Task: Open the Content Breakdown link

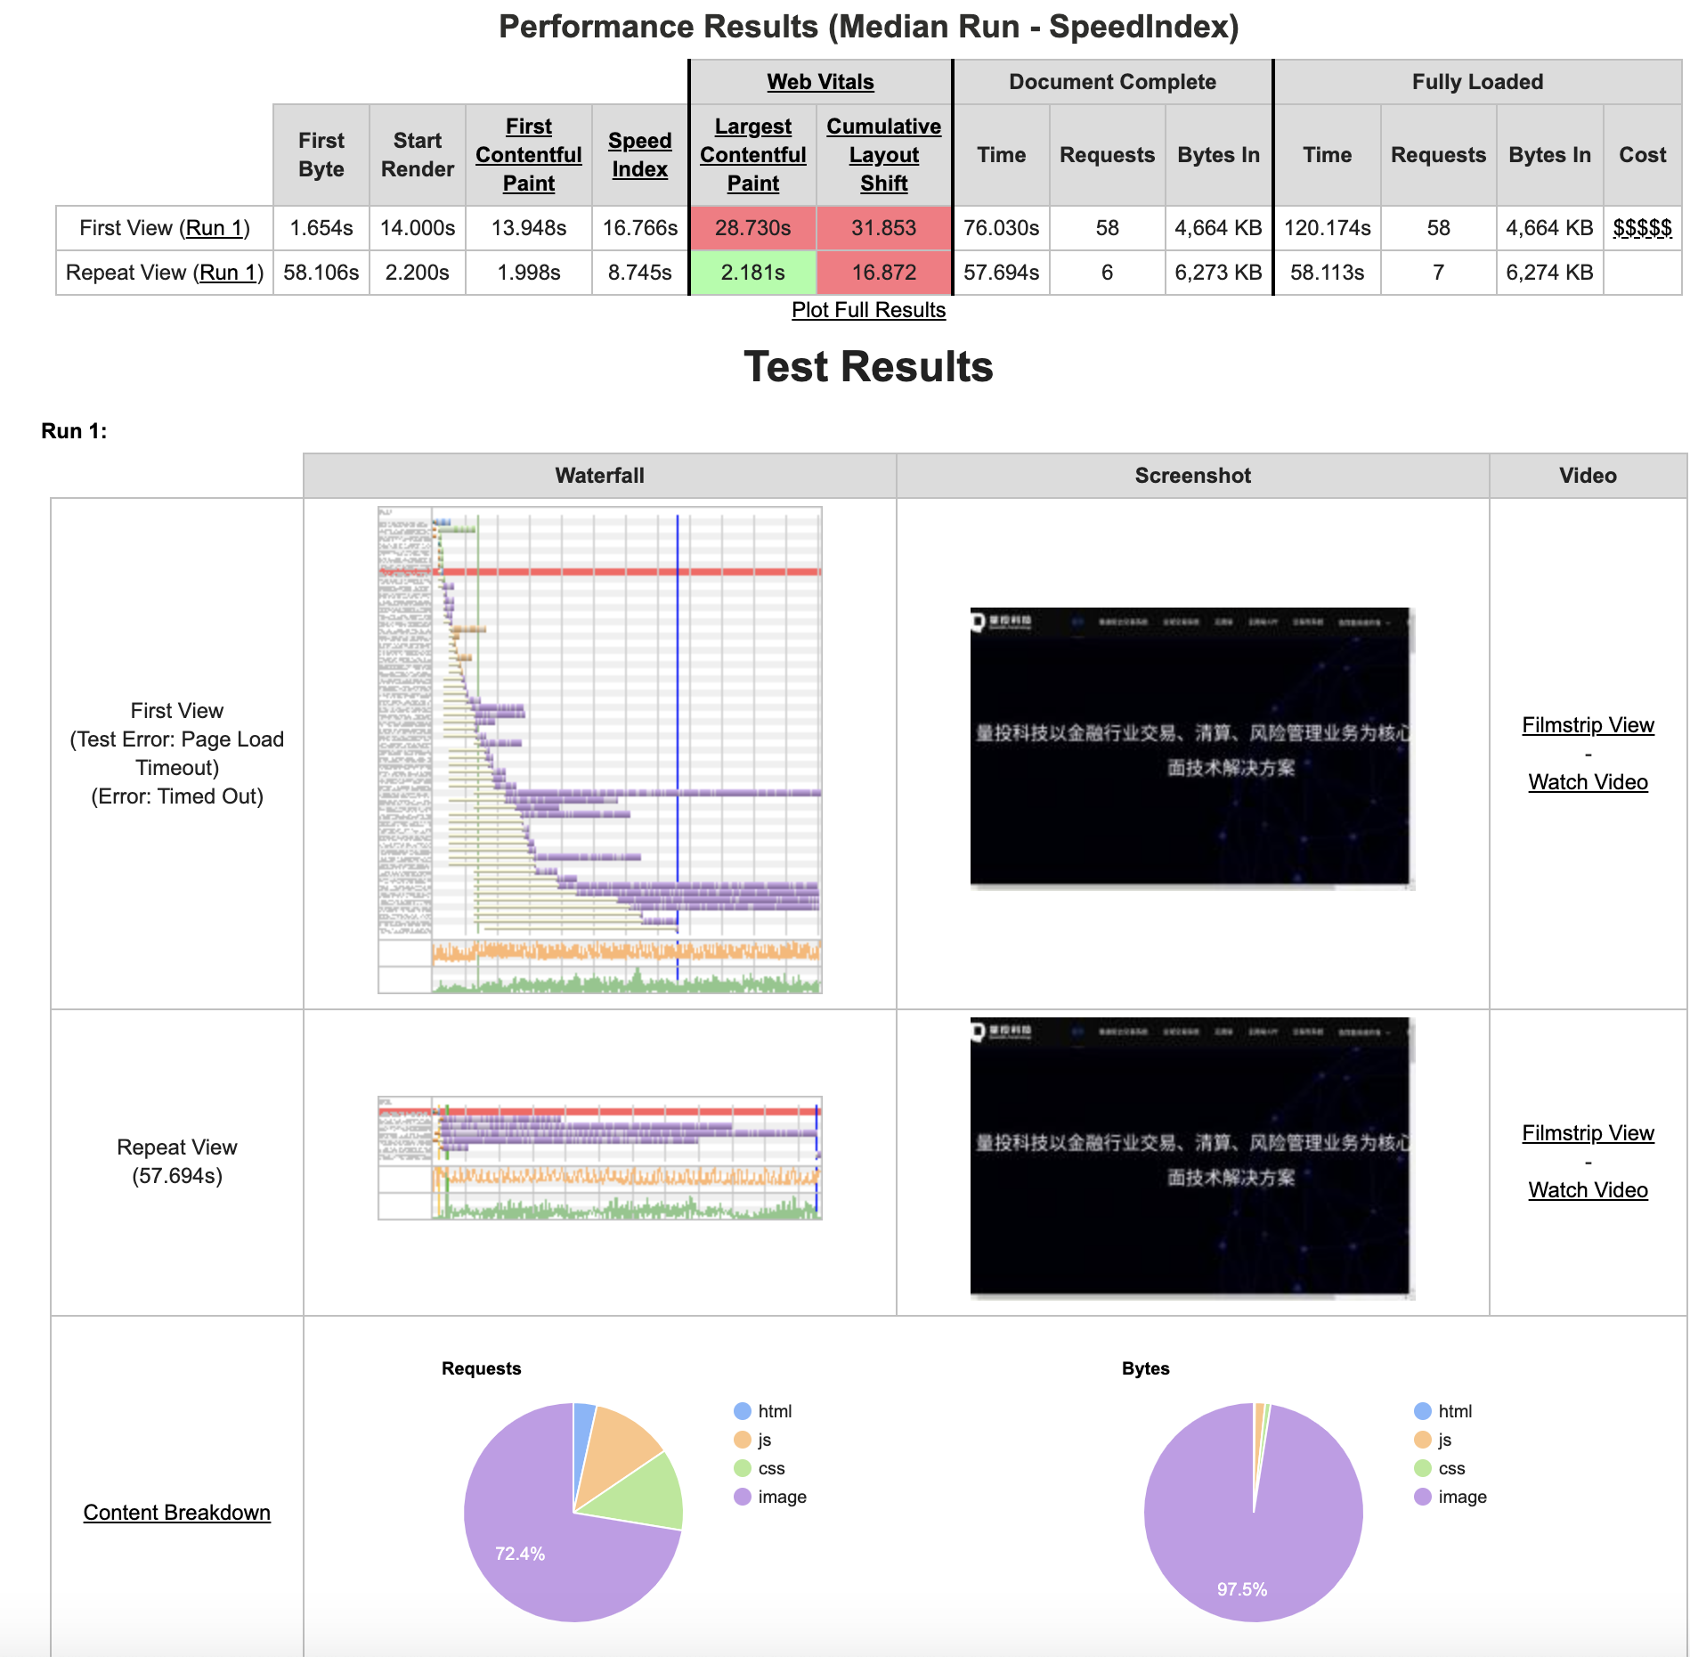Action: [x=176, y=1513]
